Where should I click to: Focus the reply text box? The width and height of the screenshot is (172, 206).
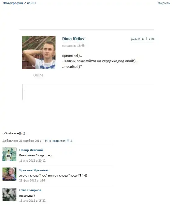pos(88,92)
